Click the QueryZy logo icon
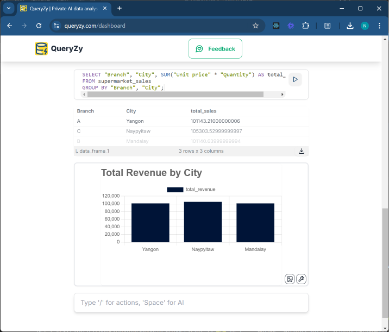Viewport: 389px width, 332px height. (x=41, y=49)
